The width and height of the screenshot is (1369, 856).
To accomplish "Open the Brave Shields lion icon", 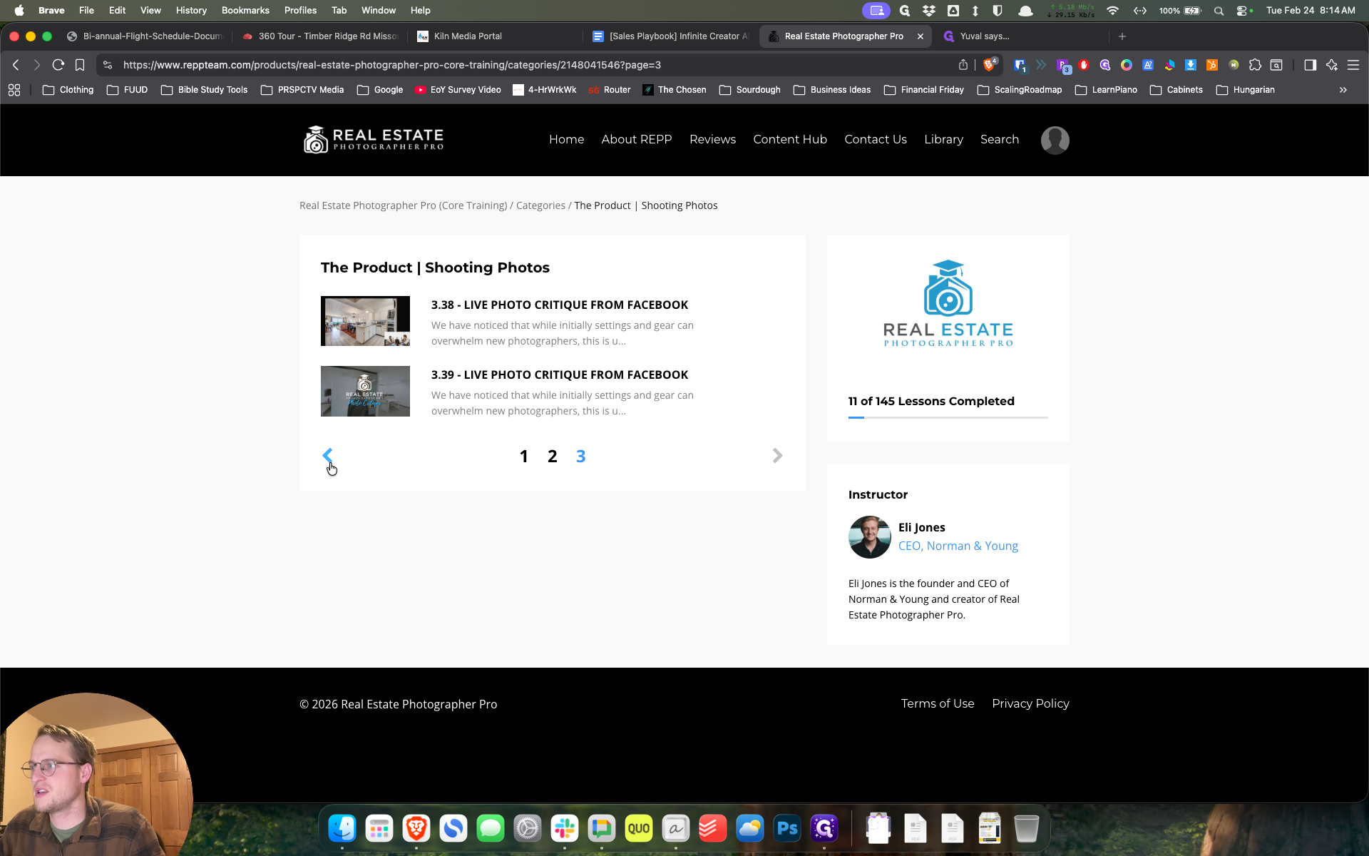I will 989,65.
